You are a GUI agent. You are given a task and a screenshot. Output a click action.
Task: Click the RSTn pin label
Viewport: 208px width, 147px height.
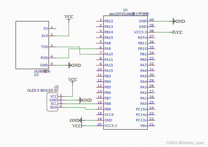(x=142, y=38)
